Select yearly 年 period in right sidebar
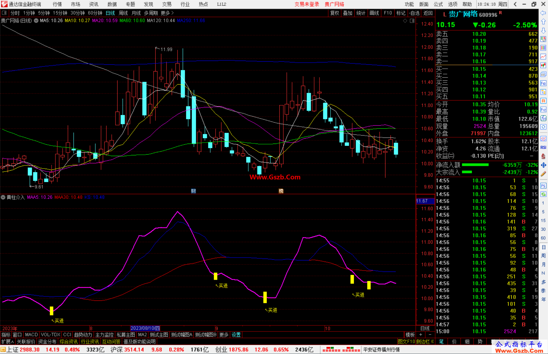548x354 pixels. (543, 299)
